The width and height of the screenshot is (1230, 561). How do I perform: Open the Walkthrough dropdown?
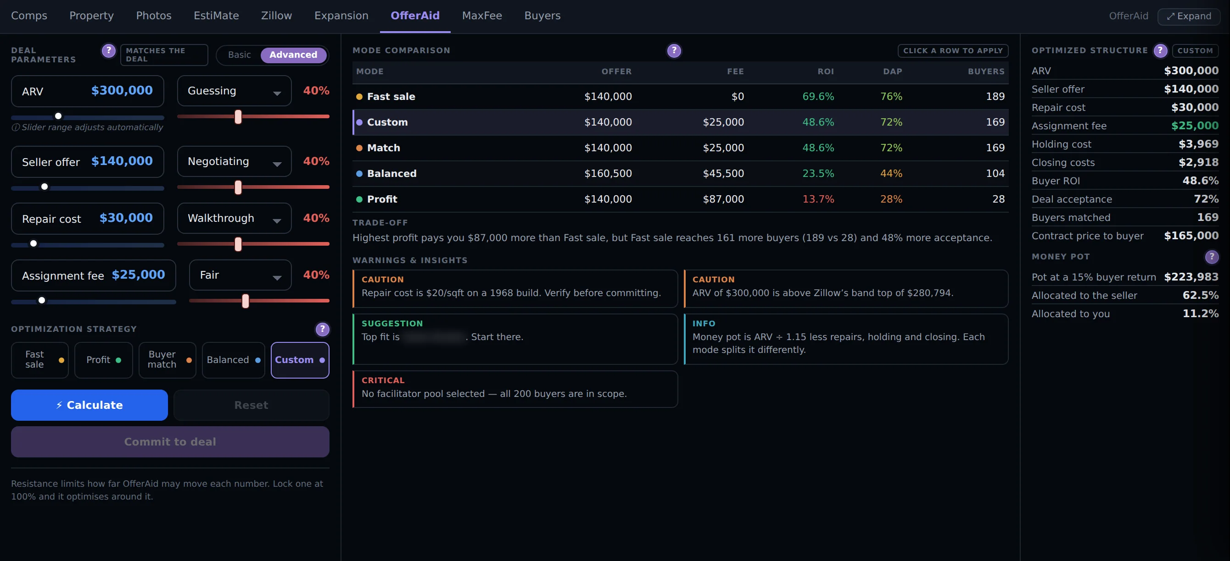(x=234, y=218)
